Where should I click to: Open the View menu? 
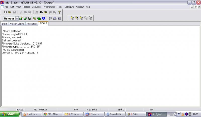click(18, 7)
